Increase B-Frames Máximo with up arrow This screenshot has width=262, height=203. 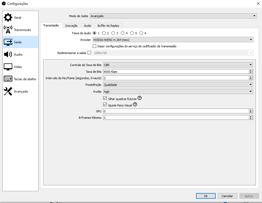coord(250,117)
